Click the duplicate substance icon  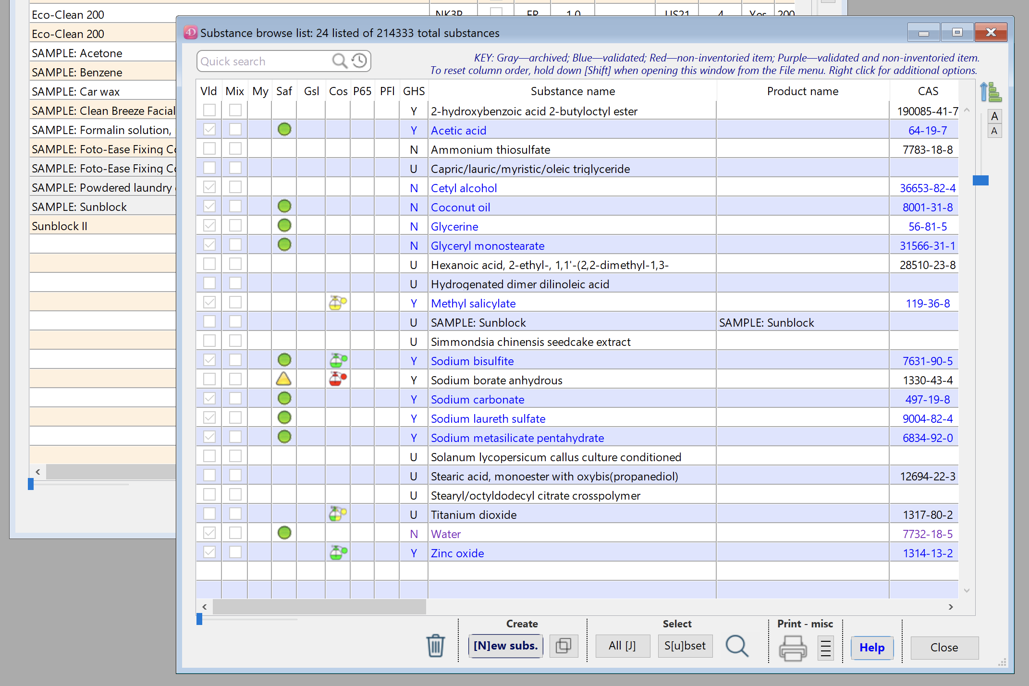pos(563,646)
